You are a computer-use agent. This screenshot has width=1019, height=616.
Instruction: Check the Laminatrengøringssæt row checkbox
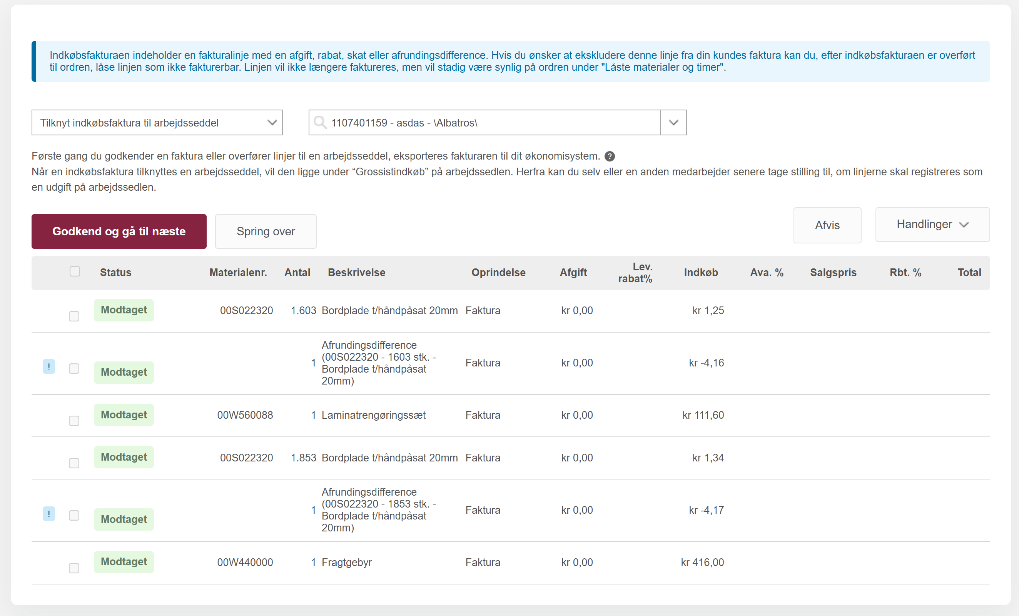point(74,421)
